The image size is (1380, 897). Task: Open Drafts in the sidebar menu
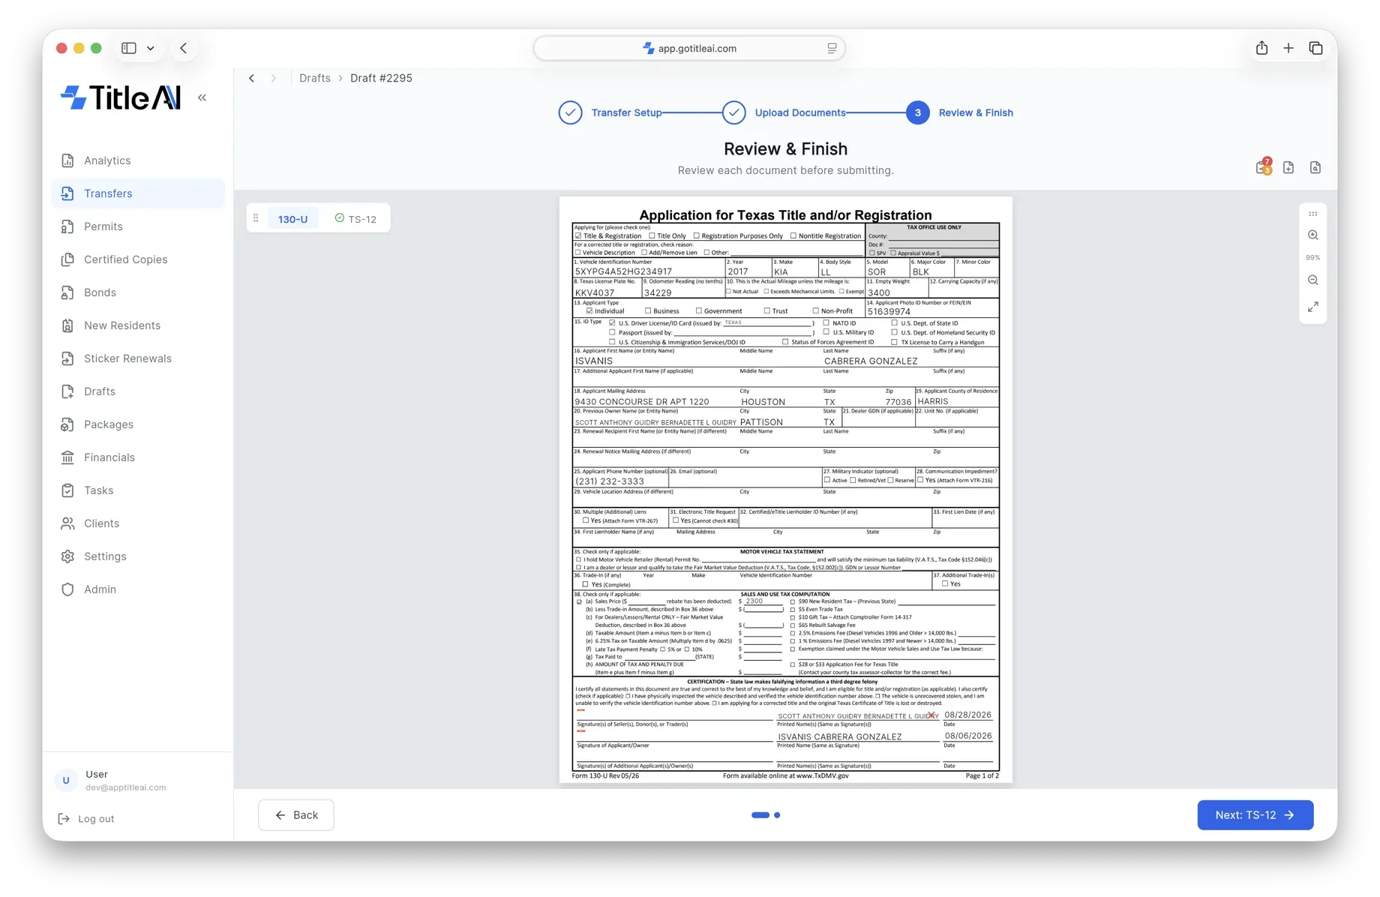click(138, 391)
